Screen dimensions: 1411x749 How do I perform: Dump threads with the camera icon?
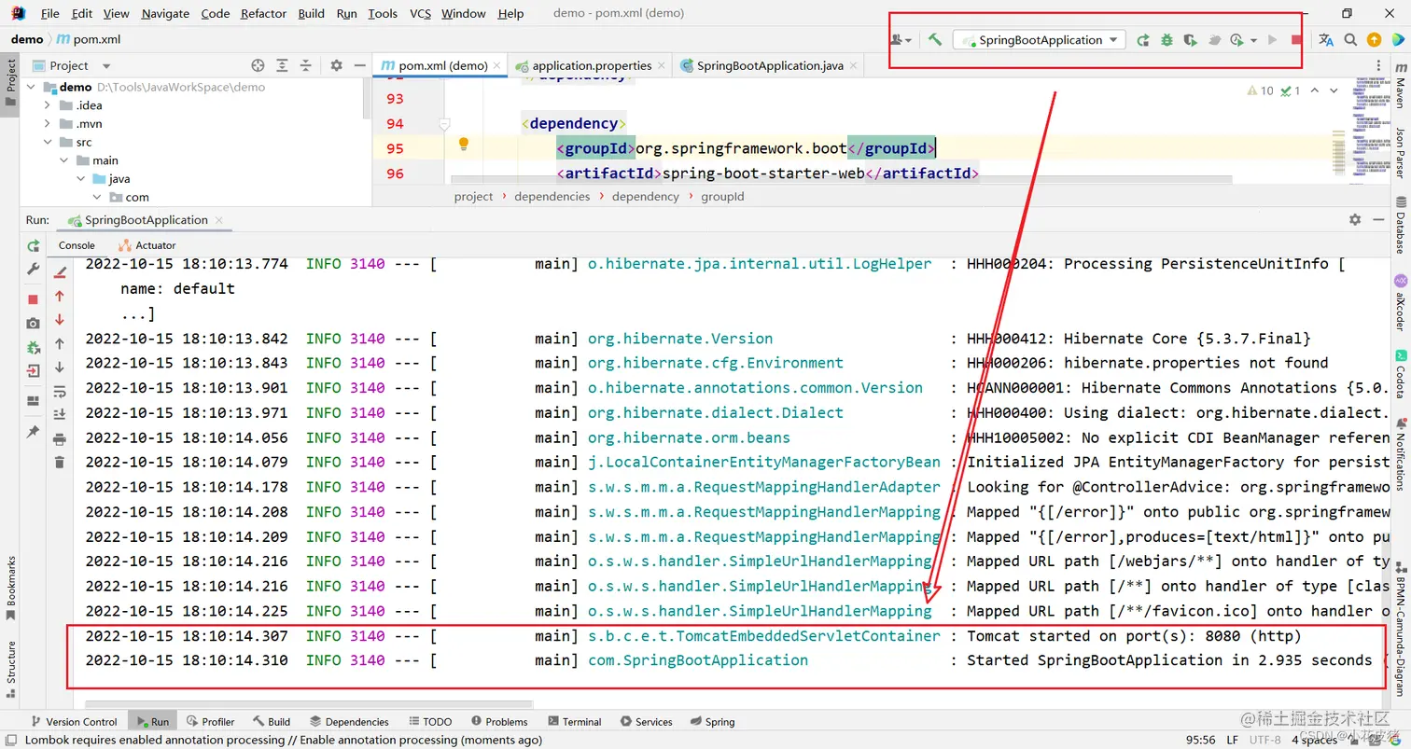[x=34, y=323]
